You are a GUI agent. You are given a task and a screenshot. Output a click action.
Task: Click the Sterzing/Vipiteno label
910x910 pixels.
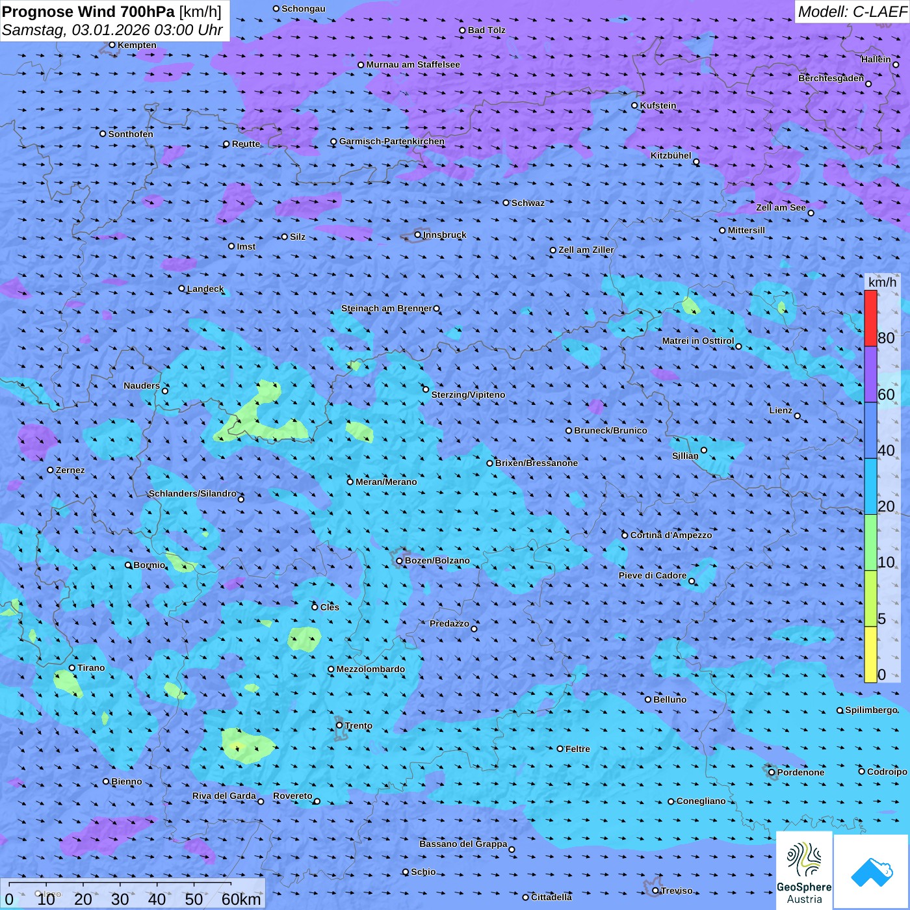coord(468,395)
